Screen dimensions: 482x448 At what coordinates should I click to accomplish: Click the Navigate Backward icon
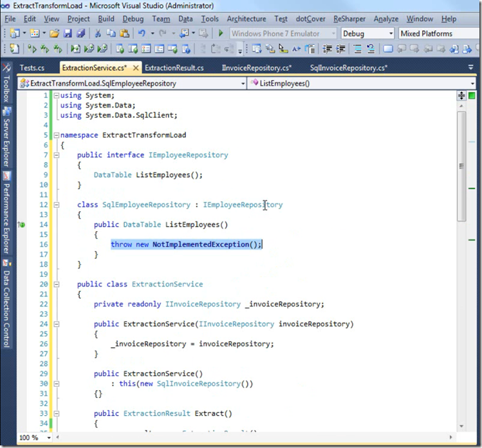click(184, 33)
